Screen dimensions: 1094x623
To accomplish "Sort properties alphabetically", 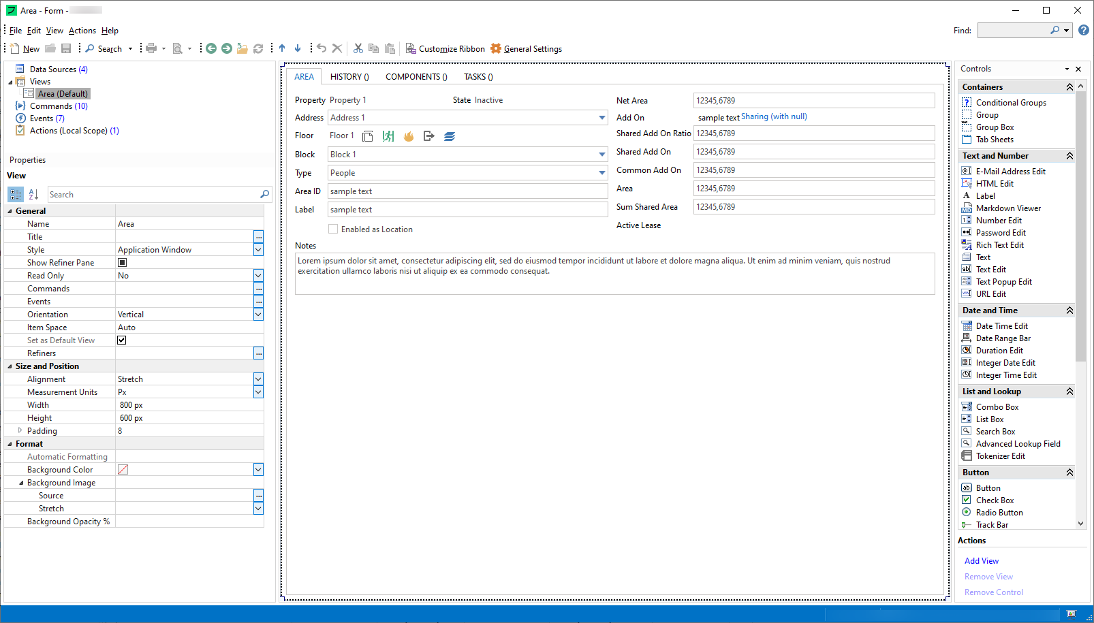I will 33,195.
